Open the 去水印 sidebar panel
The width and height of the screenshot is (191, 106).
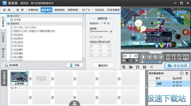pos(3,53)
